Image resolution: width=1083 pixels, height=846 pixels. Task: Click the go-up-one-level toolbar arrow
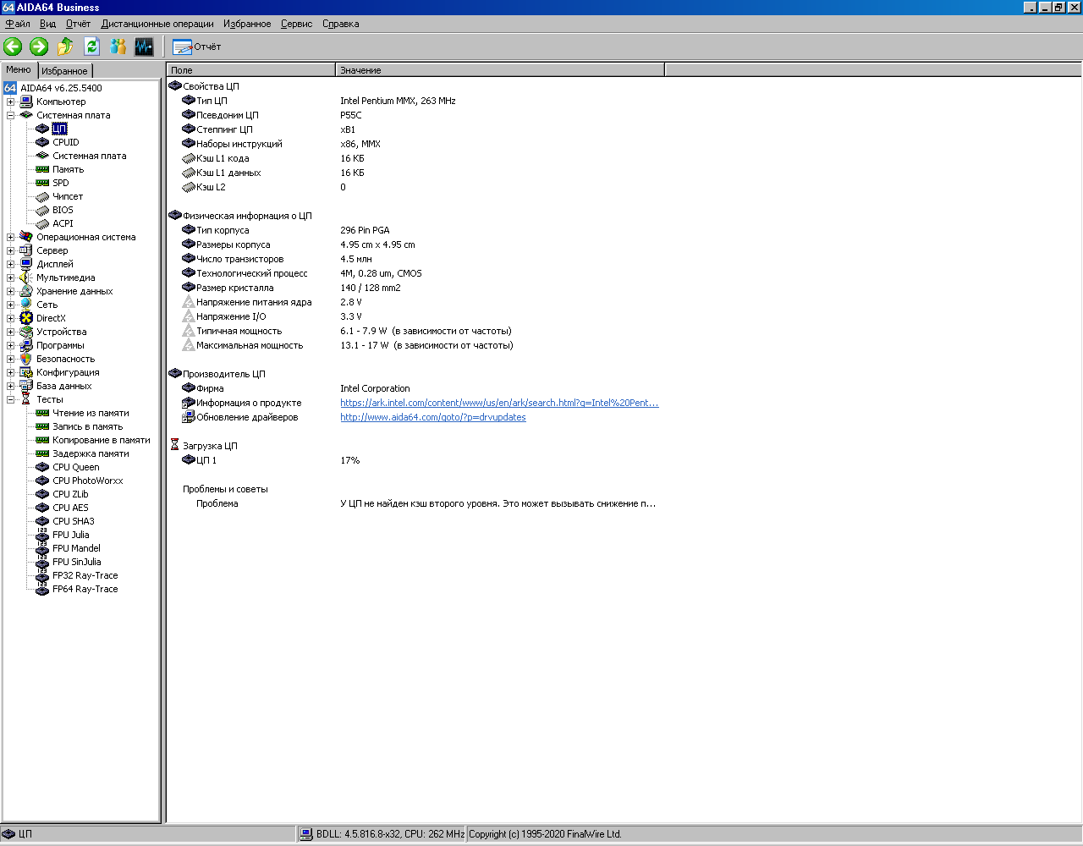click(x=65, y=47)
